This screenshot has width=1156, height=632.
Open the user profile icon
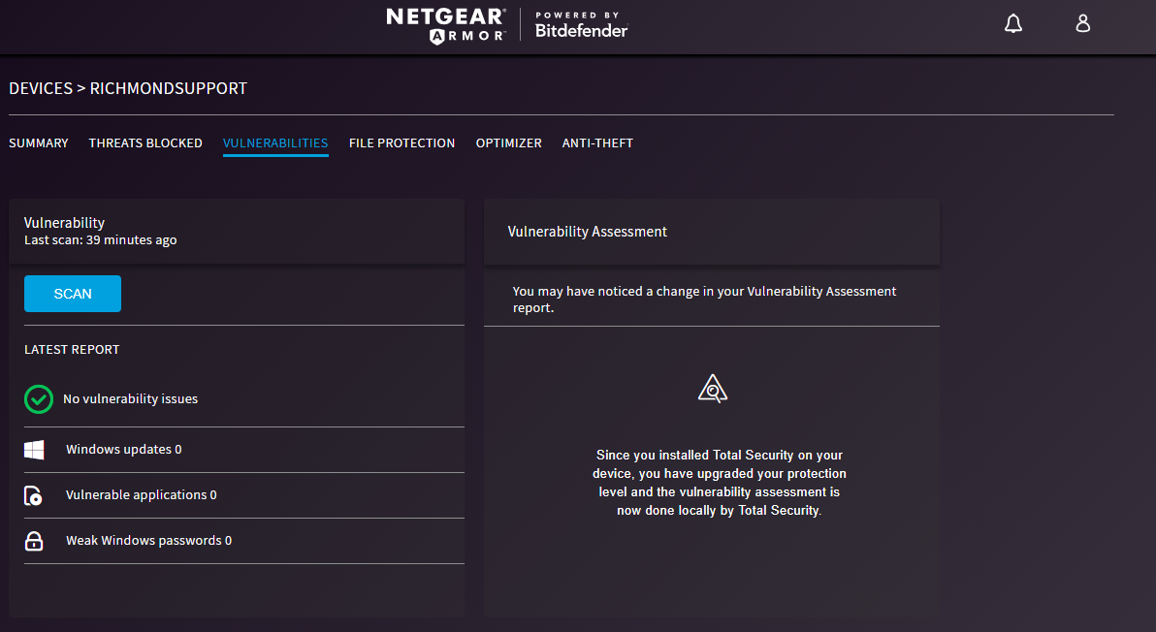(1083, 22)
